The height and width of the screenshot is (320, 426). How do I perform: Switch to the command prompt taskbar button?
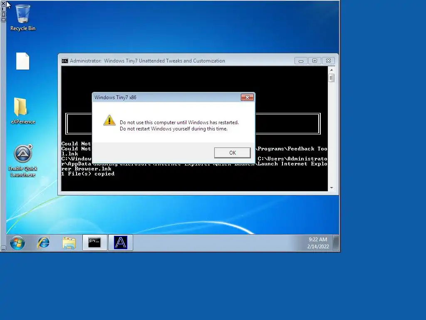(95, 242)
